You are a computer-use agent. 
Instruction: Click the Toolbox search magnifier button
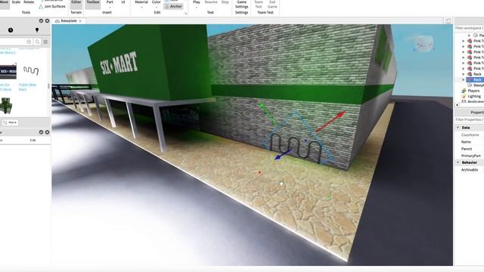pos(37,42)
